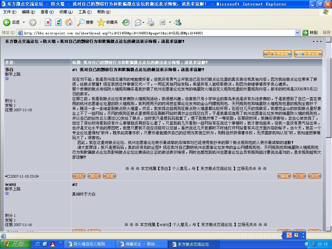Click the 23:15 system clock

tap(323, 244)
